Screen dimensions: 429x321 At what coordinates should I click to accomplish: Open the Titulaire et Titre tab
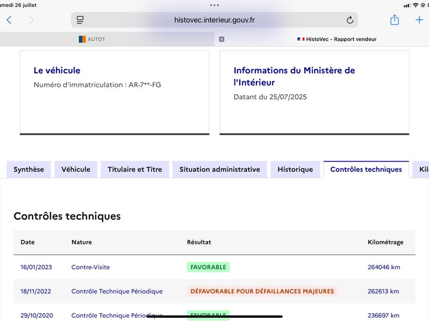[x=135, y=170]
